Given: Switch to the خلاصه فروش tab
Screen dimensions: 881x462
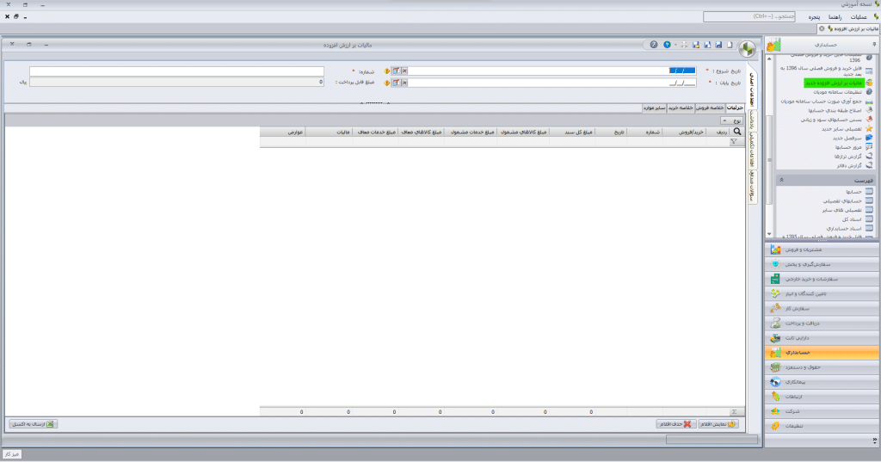Looking at the screenshot, I should (x=710, y=108).
